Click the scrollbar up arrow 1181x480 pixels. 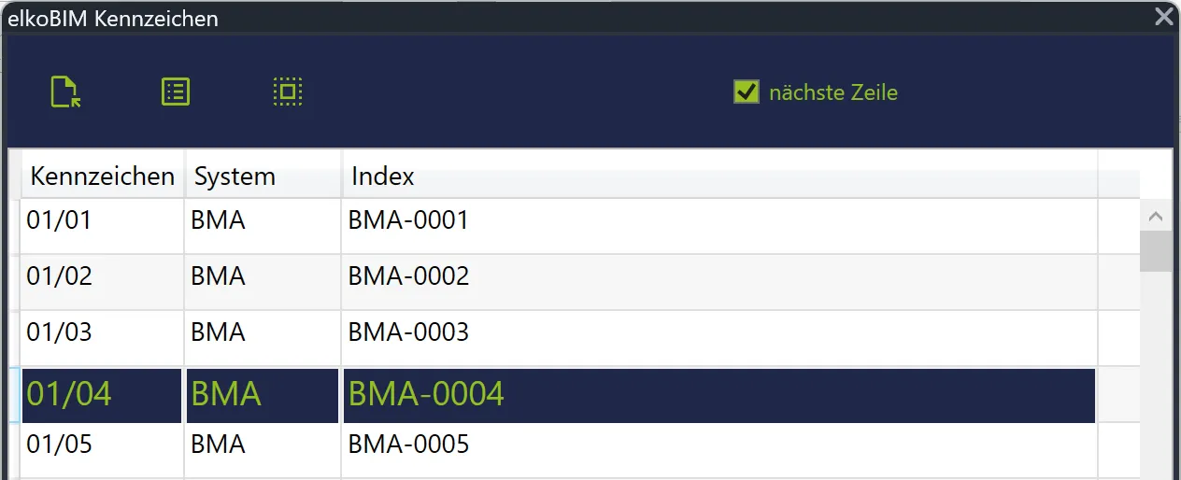1156,217
